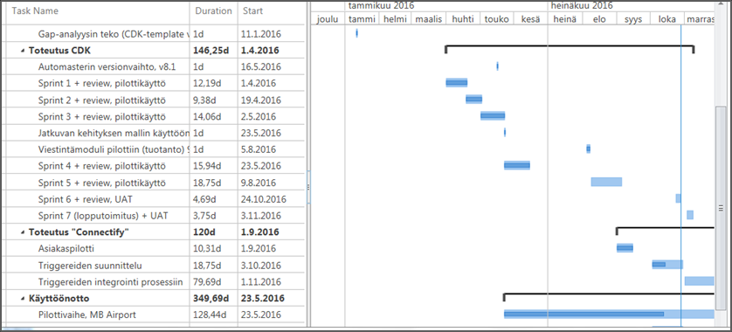Select Sprint 6 + review, UAT task
The height and width of the screenshot is (332, 732).
coord(86,199)
